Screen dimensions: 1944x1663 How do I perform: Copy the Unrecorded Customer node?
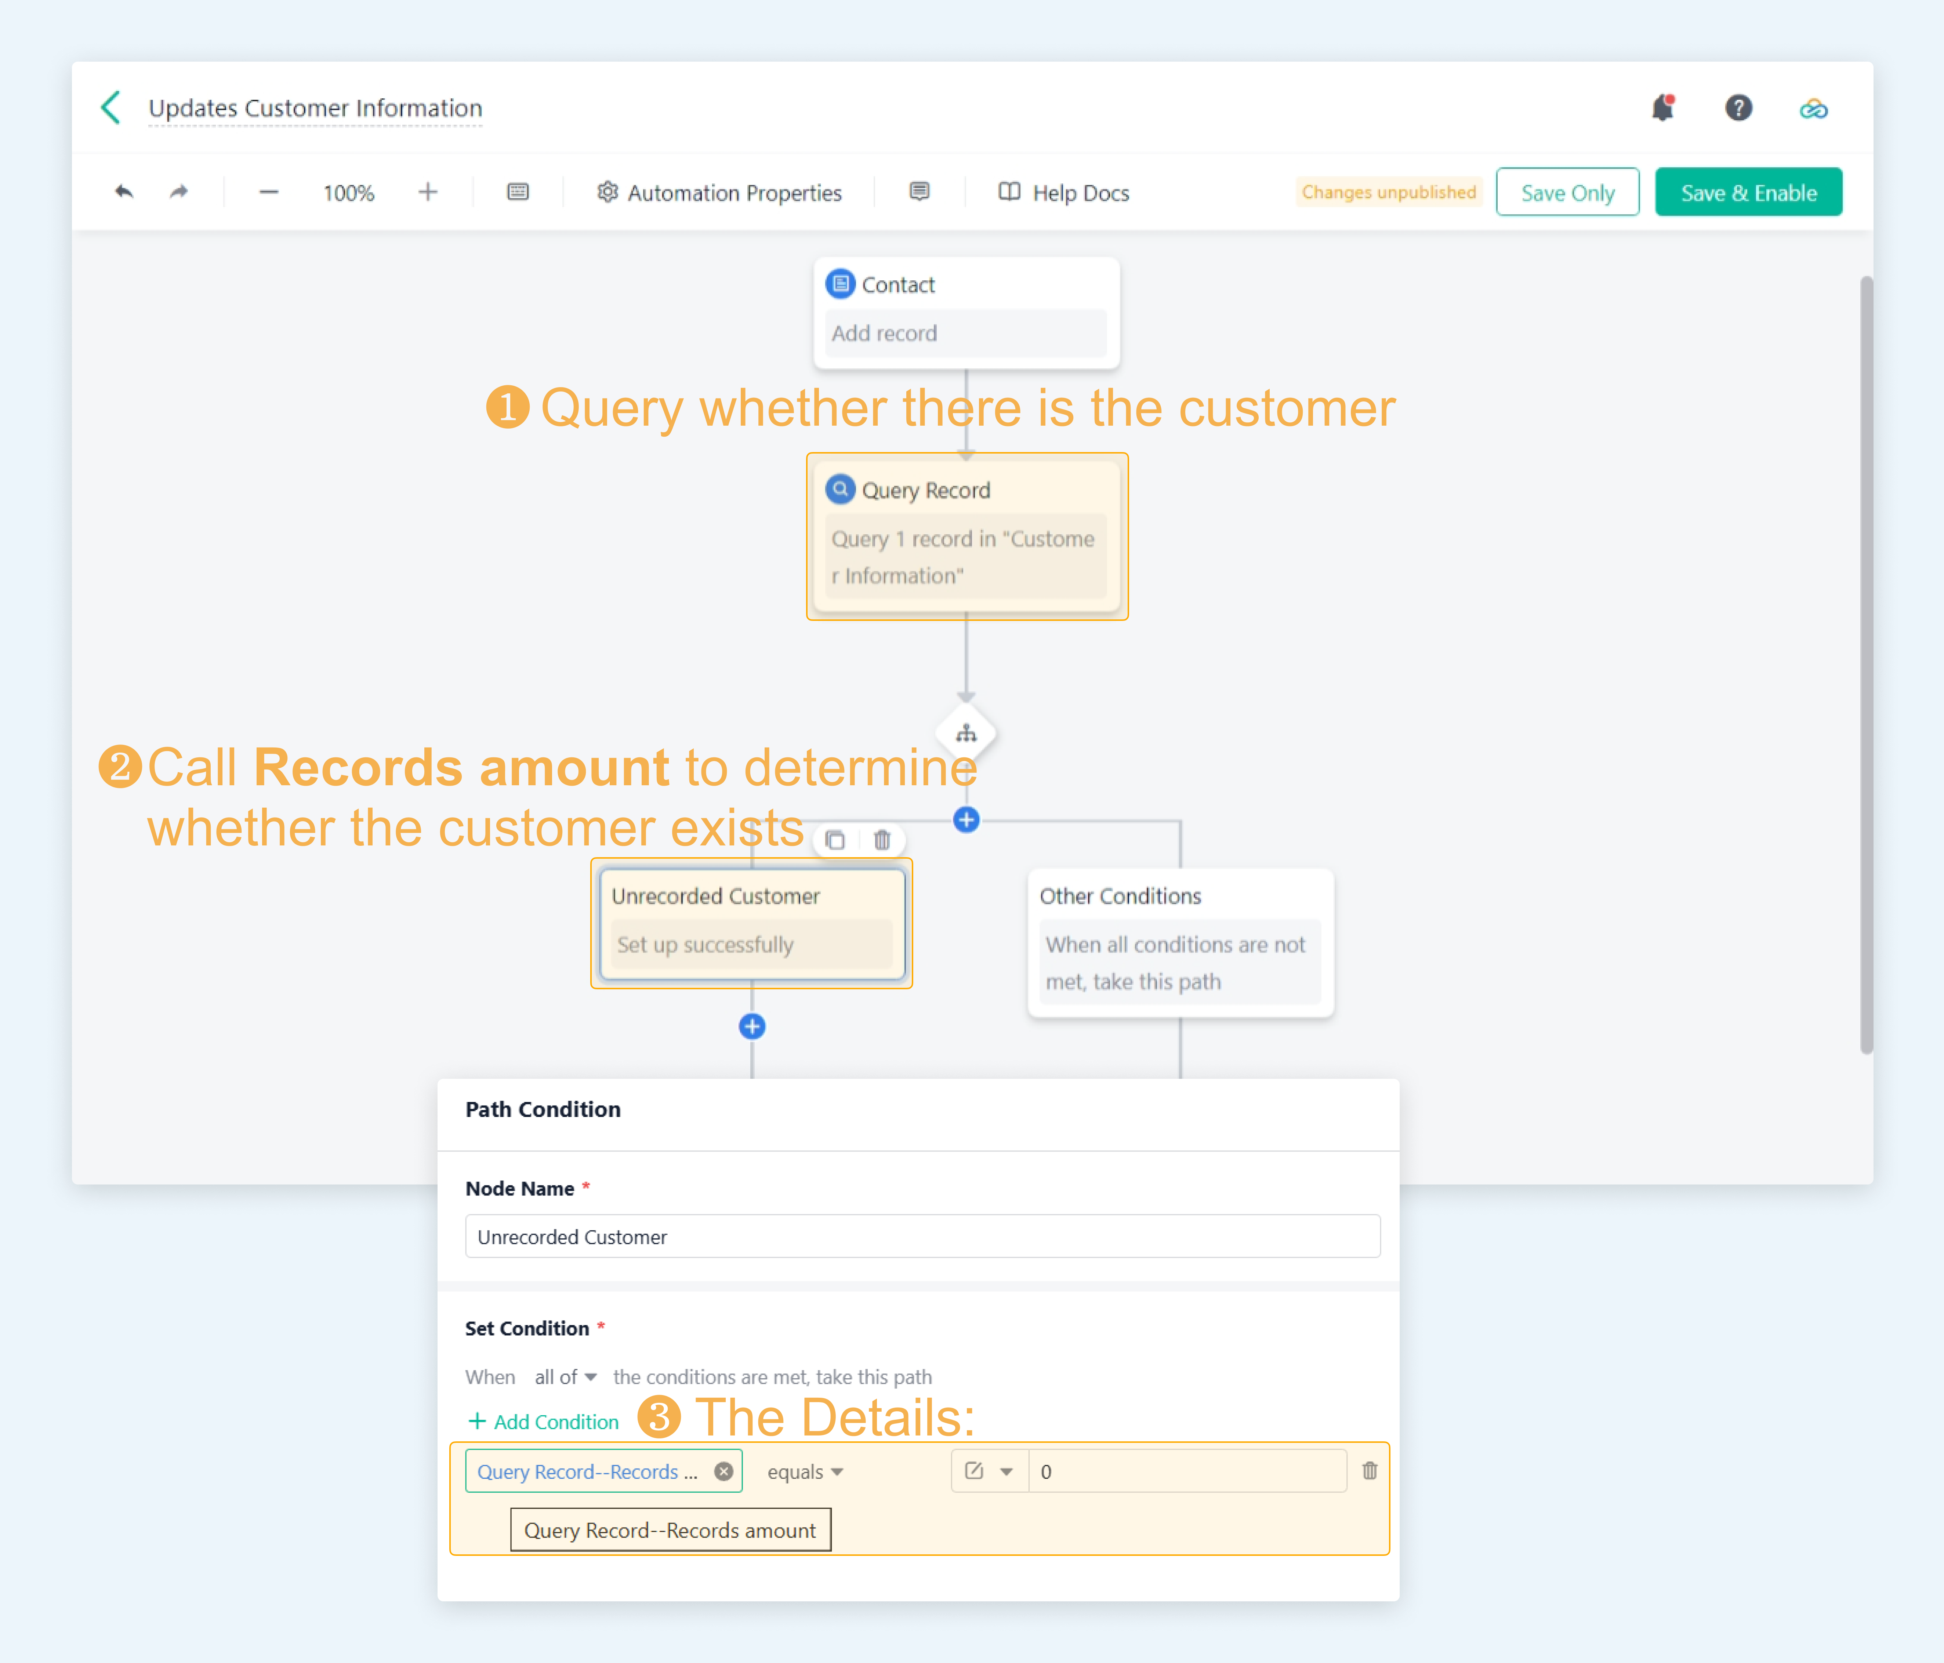coord(835,840)
